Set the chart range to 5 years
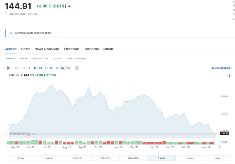Viewport: 235px width, 164px height. tap(189, 158)
